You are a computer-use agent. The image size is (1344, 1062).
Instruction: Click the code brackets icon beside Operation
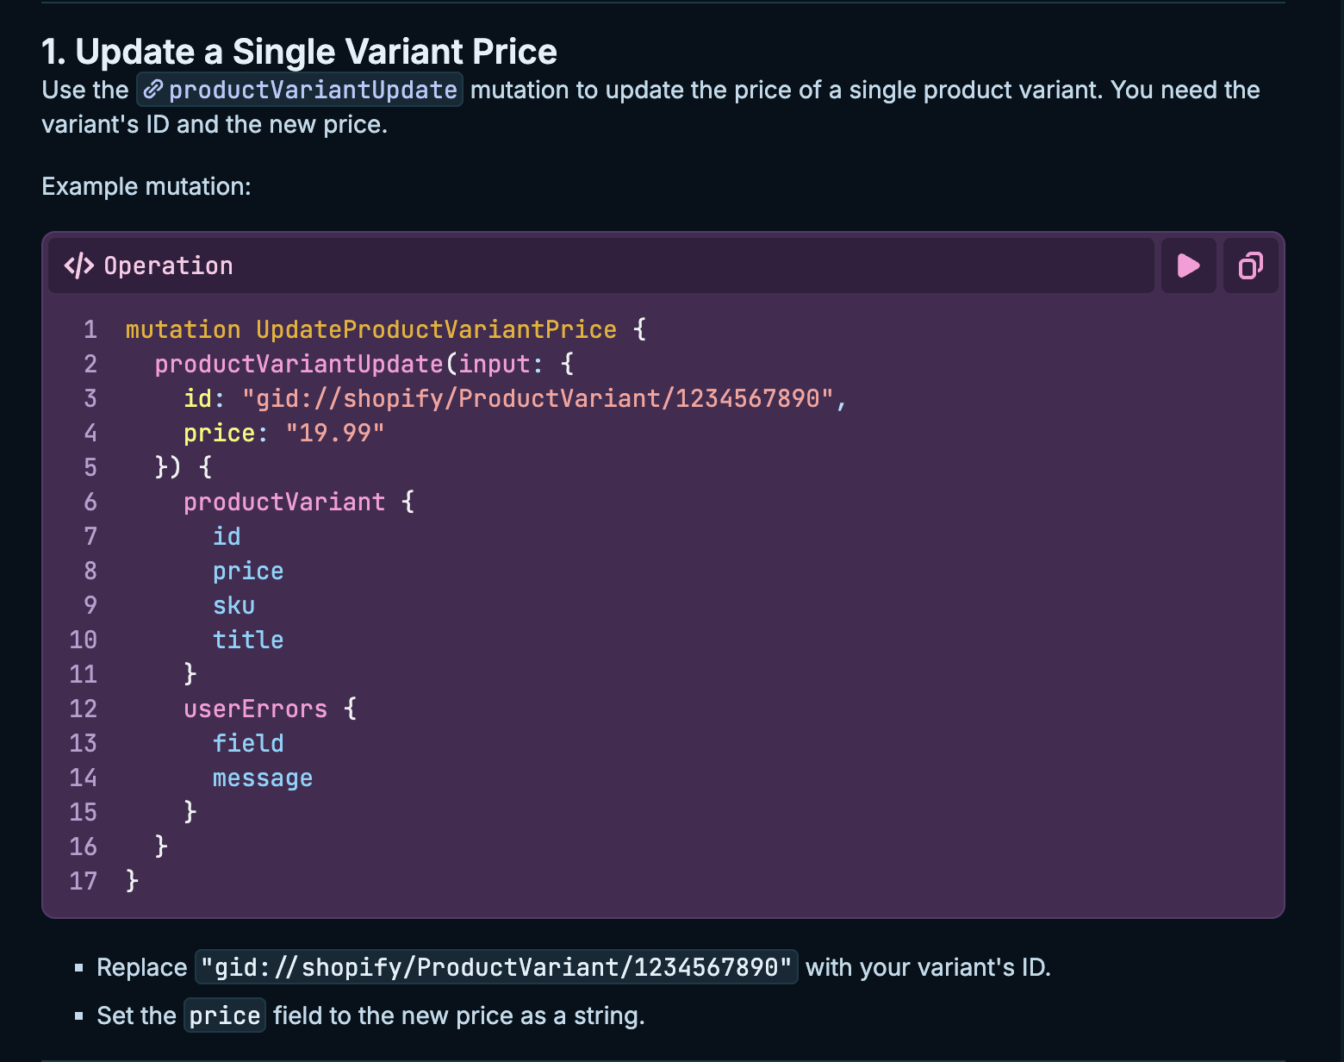tap(79, 265)
